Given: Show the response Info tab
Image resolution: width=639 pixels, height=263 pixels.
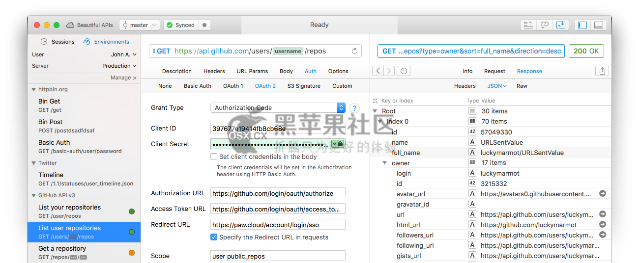Looking at the screenshot, I should (467, 71).
